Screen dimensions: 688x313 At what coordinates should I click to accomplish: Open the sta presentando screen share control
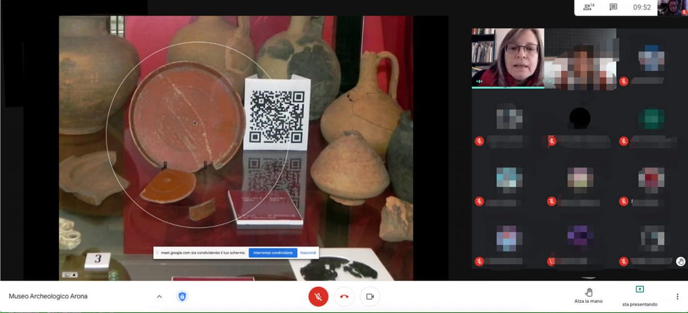640,296
